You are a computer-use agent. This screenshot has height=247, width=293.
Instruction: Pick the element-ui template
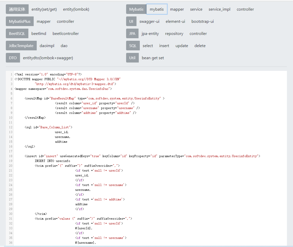pos(175,22)
